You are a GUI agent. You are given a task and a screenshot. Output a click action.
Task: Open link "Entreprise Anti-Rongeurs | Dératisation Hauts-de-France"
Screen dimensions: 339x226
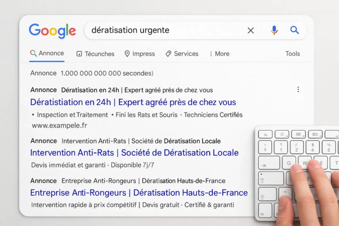139,193
